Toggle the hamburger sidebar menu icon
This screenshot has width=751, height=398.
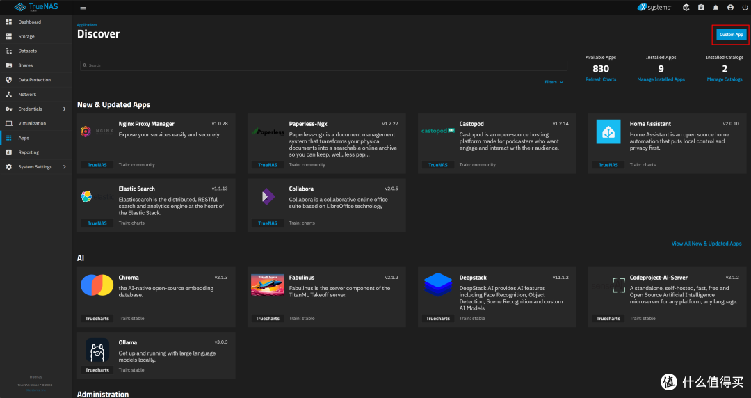pos(83,7)
